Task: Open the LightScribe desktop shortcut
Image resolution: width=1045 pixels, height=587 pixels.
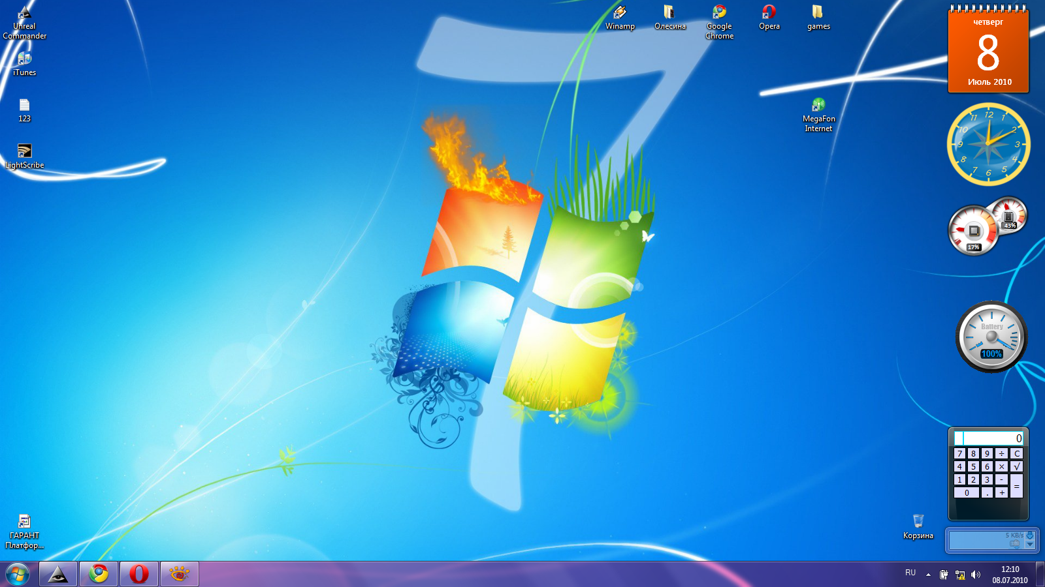Action: (24, 157)
